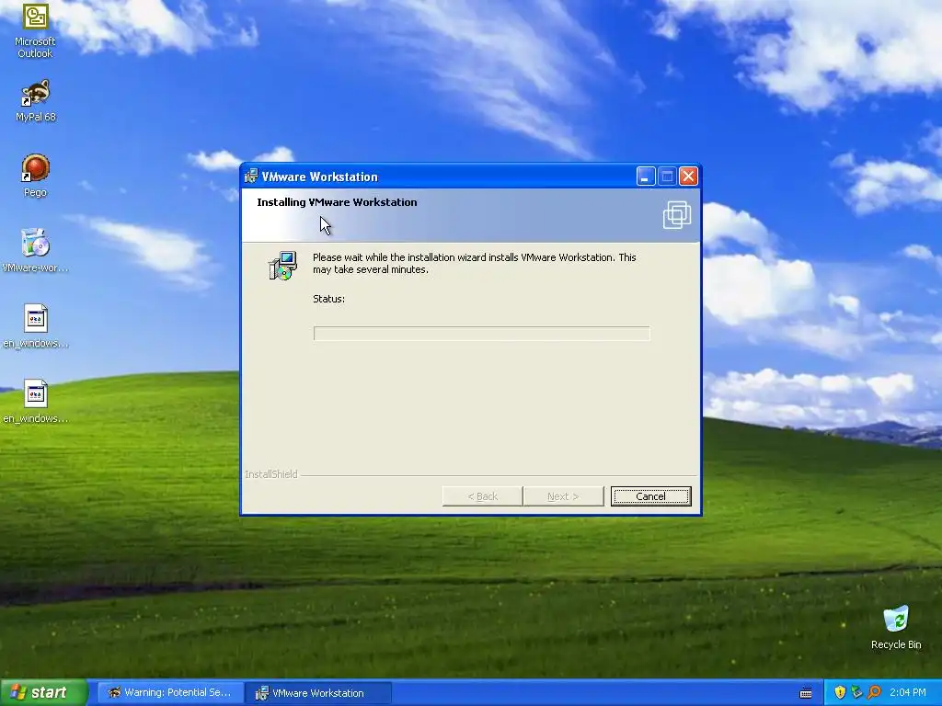Viewport: 942px width, 706px height.
Task: Cancel the VMware Workstation installation
Action: (x=650, y=496)
